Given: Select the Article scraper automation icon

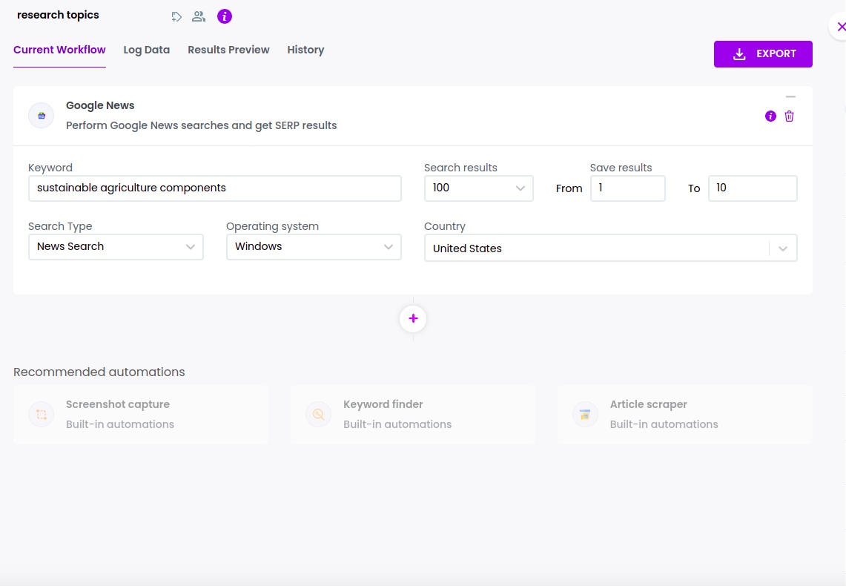Looking at the screenshot, I should 585,414.
